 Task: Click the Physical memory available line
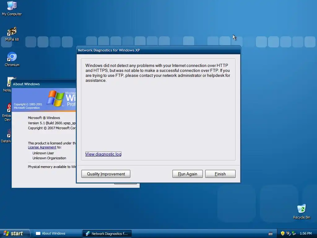point(52,167)
